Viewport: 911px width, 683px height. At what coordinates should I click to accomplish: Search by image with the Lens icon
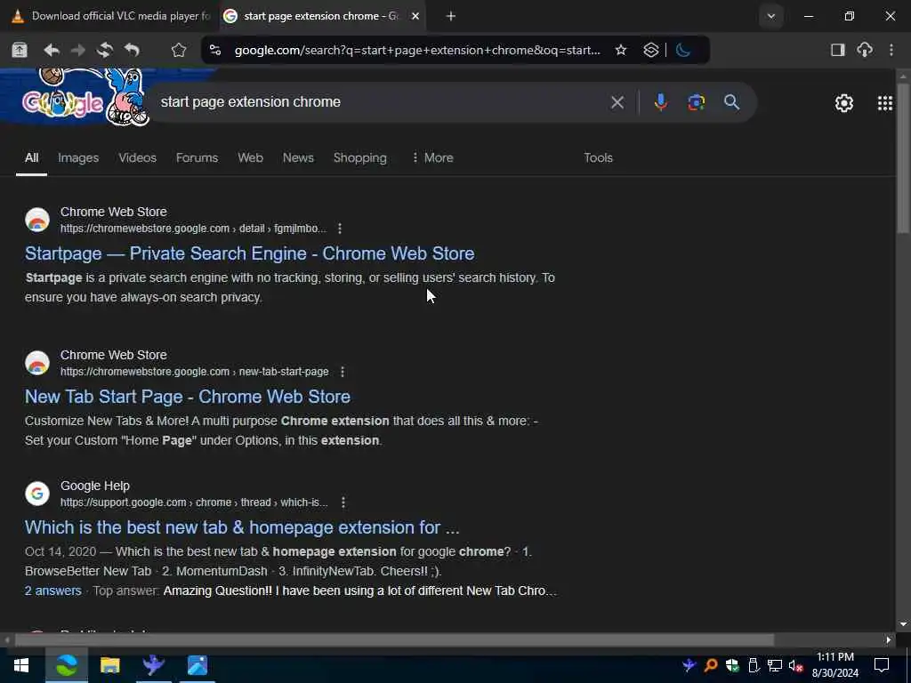696,103
